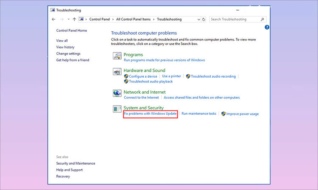Click the Programs category icon
318x190 pixels.
tap(117, 56)
